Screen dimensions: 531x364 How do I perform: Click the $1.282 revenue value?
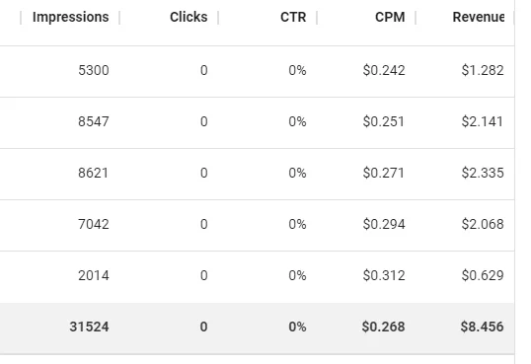pos(483,70)
